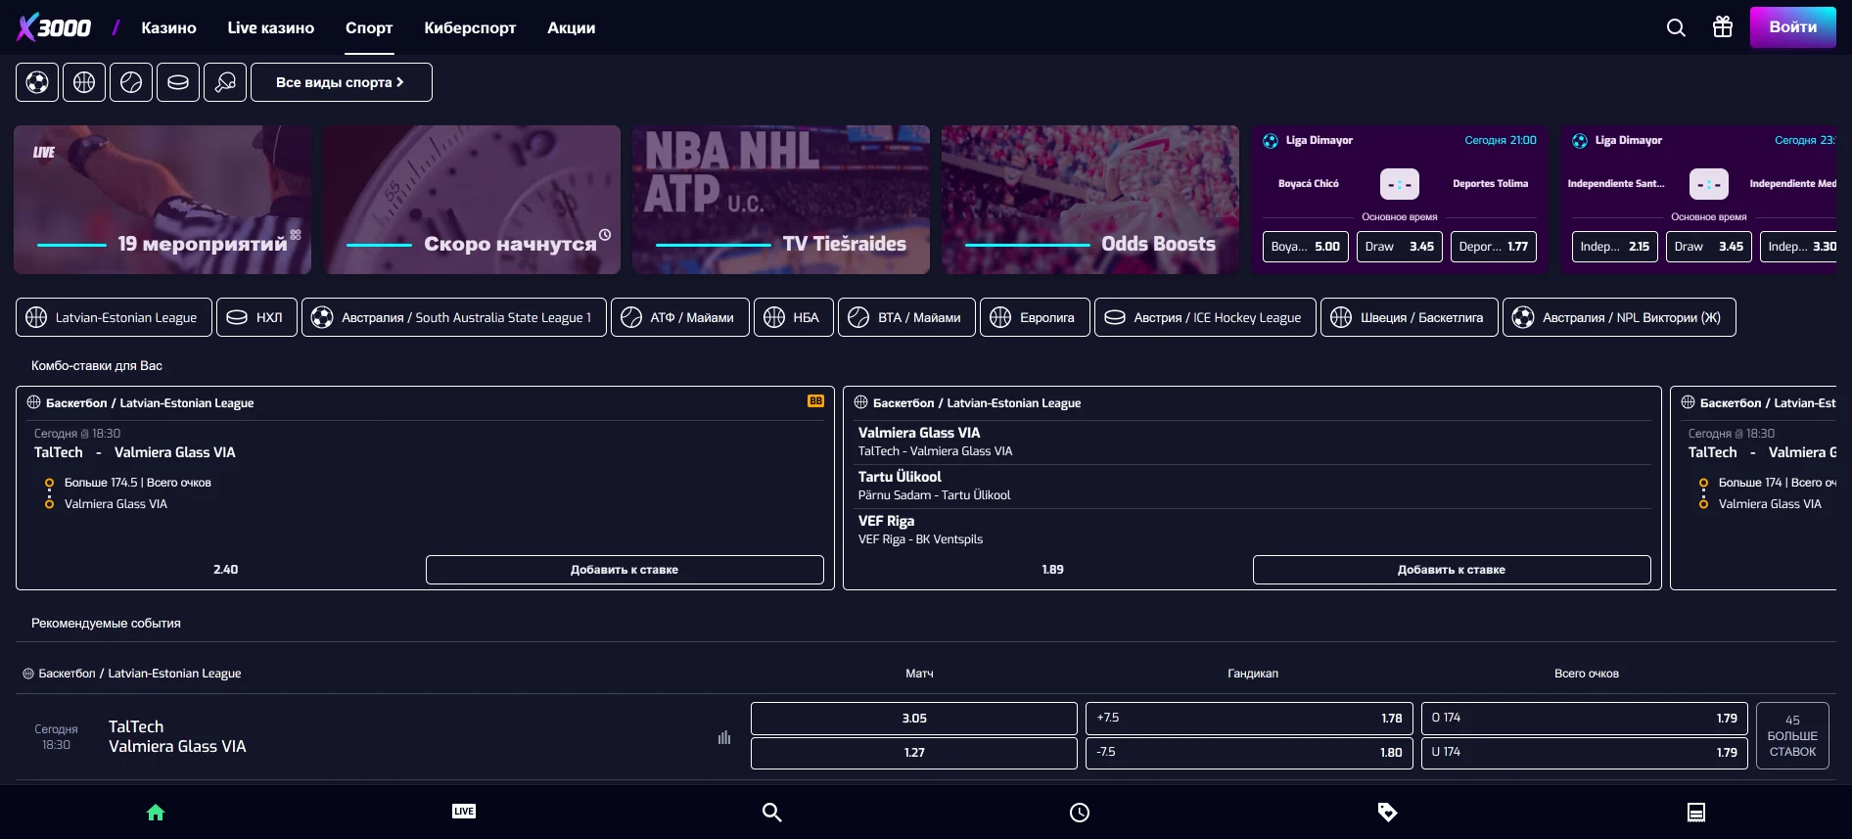Switch to the Киберспорт tab
The height and width of the screenshot is (839, 1852).
470,27
